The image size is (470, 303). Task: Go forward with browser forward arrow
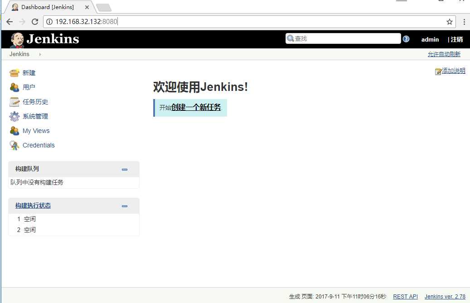[22, 22]
